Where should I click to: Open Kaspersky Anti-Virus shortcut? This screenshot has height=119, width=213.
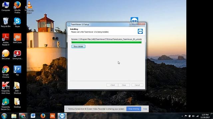(x=6, y=88)
